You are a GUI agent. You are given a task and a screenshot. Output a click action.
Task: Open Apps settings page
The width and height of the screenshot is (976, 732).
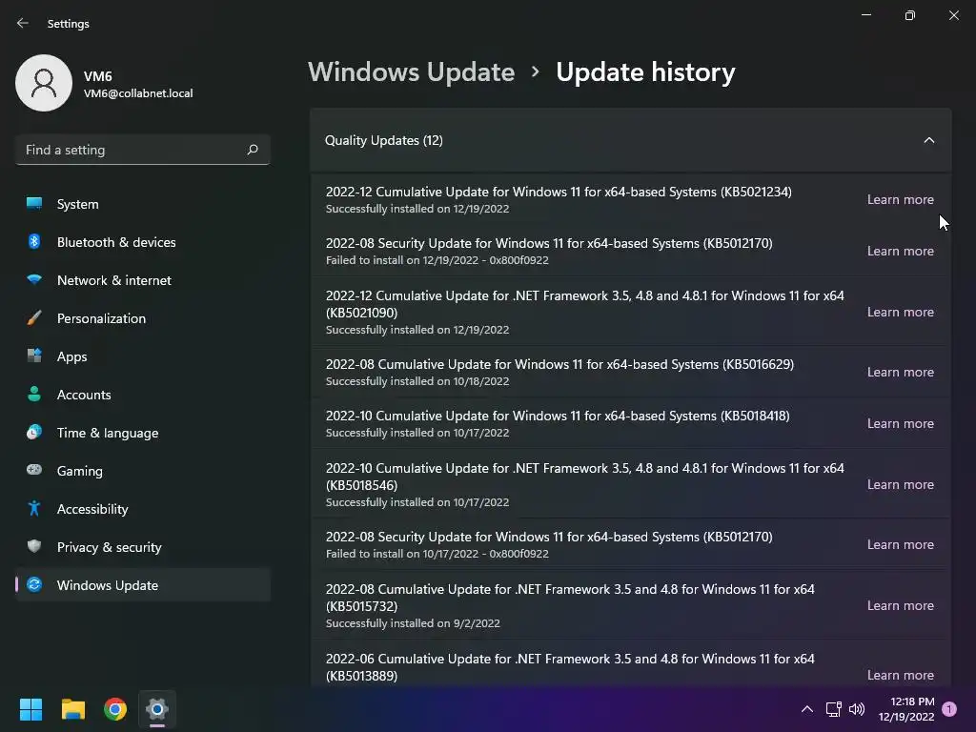143,356
